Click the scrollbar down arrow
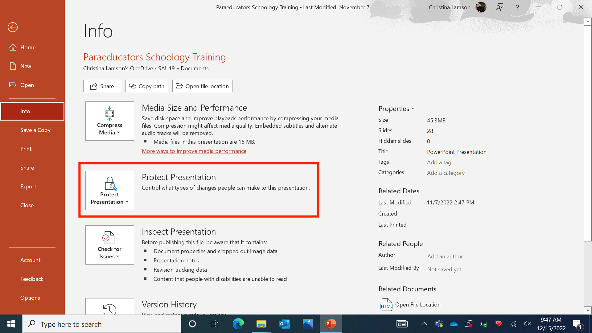 coord(588,310)
